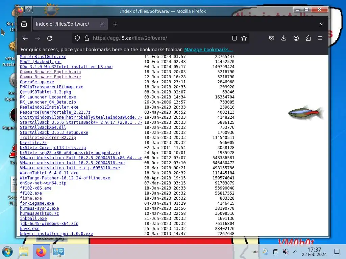Open Mbu2_[Hacked].jar link
Viewport: 346px width, 259px height.
click(41, 62)
